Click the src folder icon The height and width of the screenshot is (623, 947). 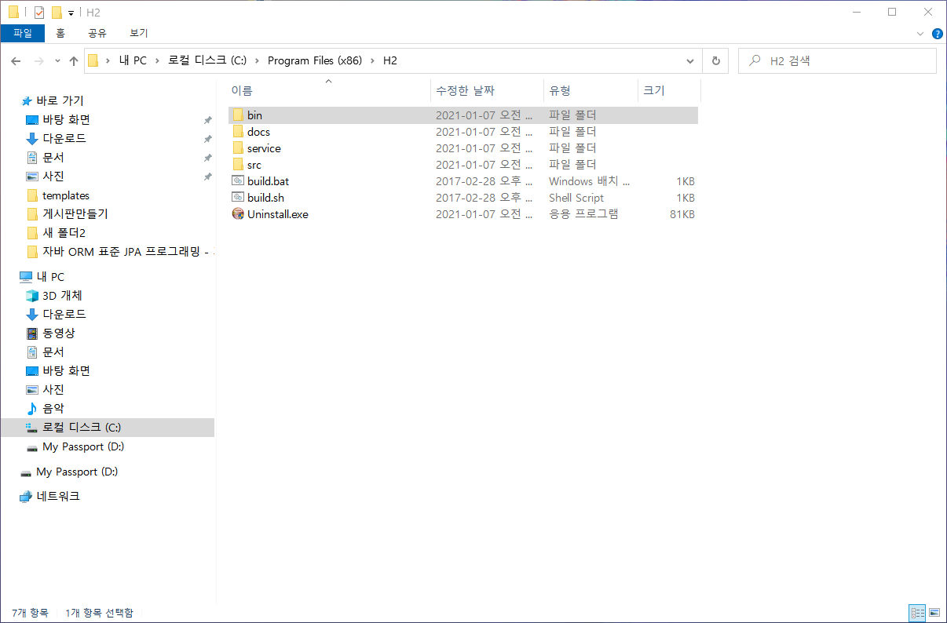[x=238, y=165]
